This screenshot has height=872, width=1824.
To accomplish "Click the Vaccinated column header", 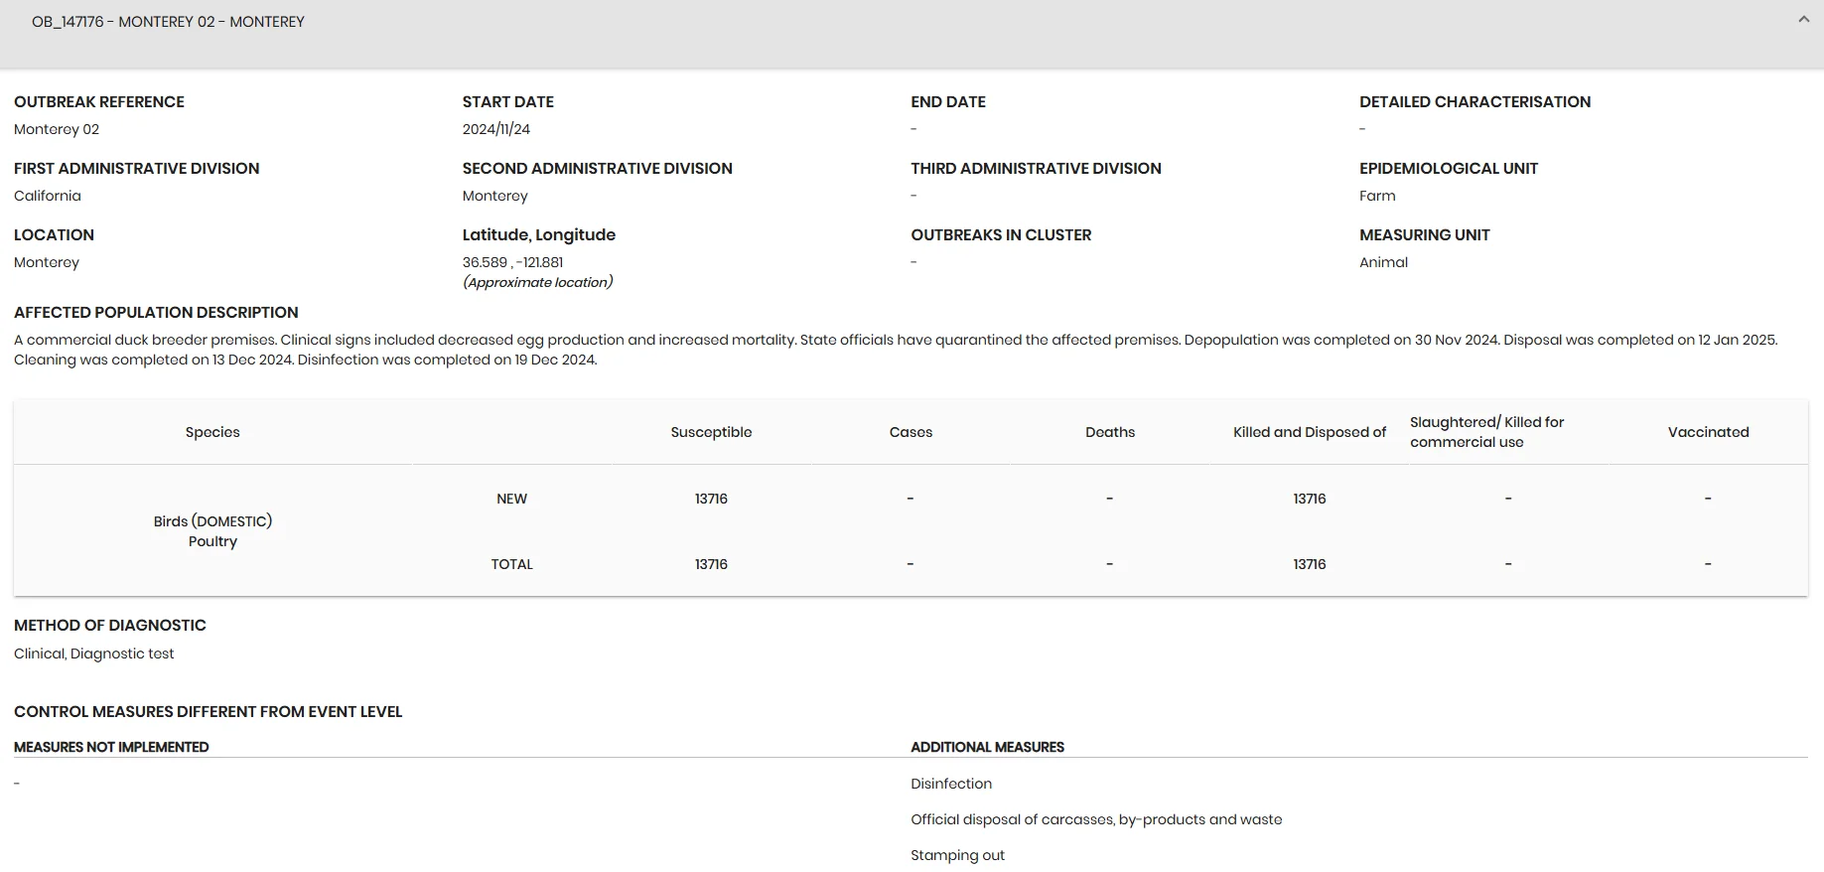I will coord(1708,432).
